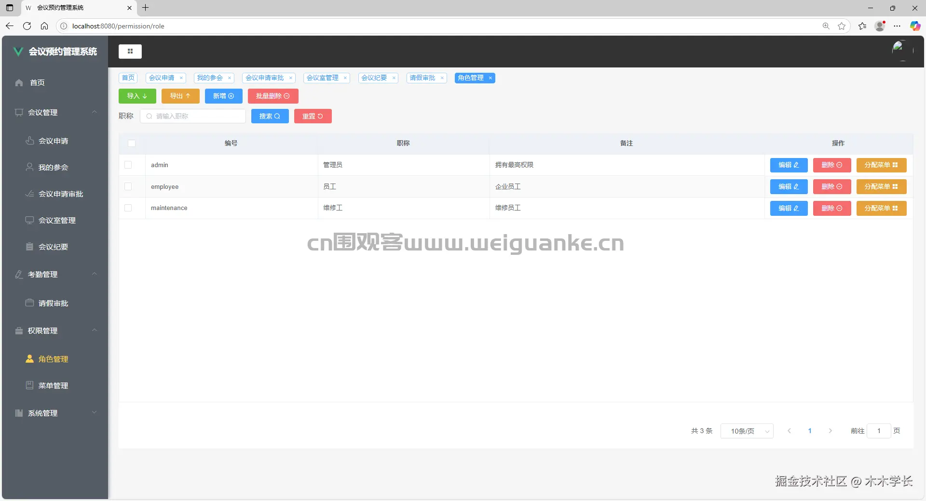Viewport: 926px width, 501px height.
Task: Go to next page arrow
Action: [831, 431]
